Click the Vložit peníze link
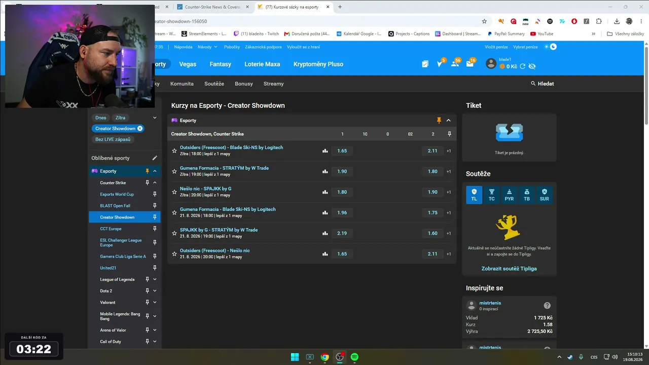 coord(496,47)
